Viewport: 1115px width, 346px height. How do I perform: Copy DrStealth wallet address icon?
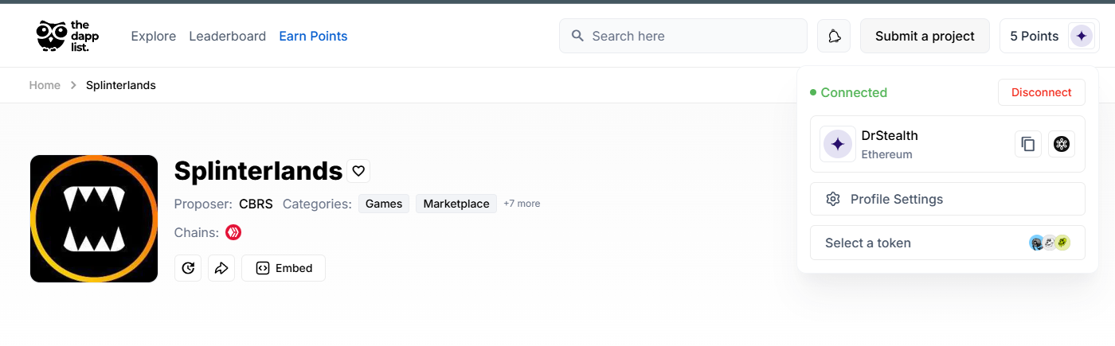coord(1028,144)
